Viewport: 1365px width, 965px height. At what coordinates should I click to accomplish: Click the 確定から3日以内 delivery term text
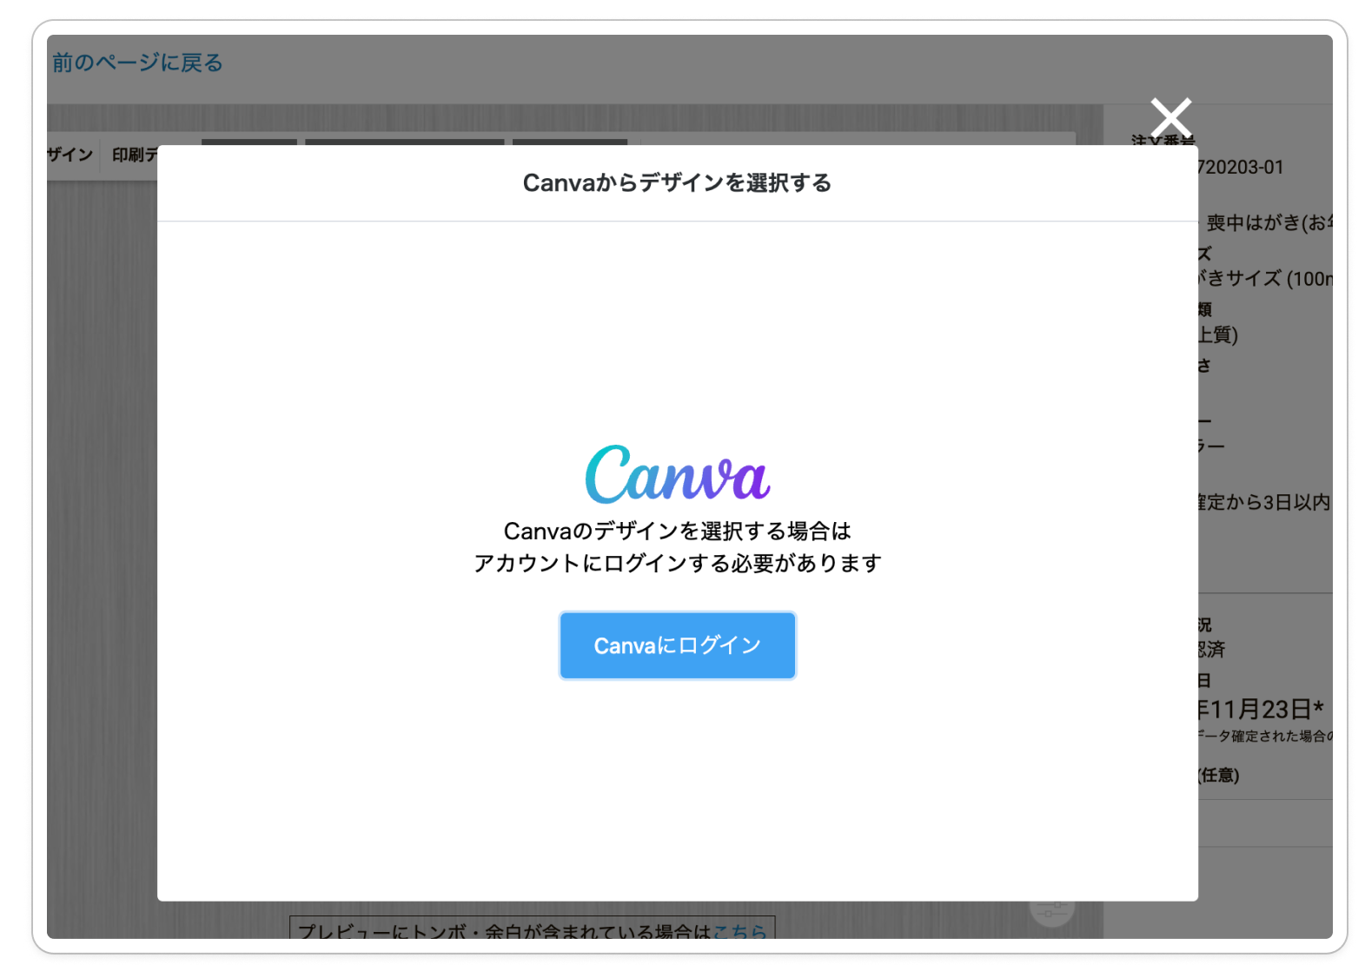pos(1263,502)
